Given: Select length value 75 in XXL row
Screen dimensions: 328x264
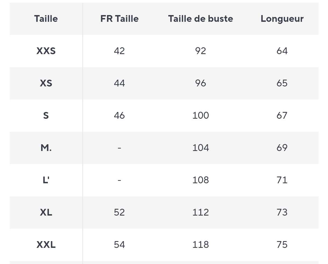Looking at the screenshot, I should coord(282,245).
